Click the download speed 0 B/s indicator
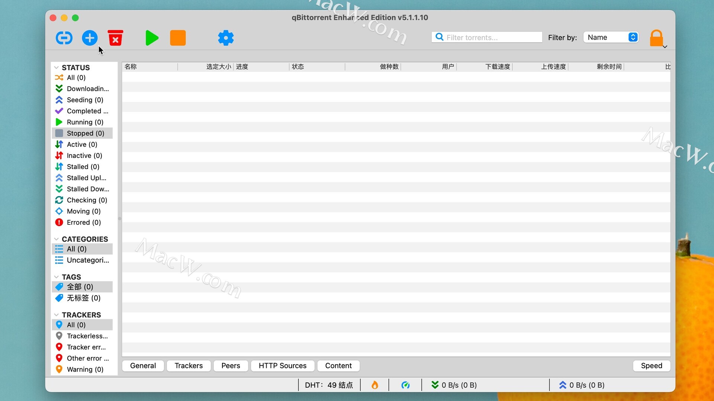 pyautogui.click(x=454, y=385)
